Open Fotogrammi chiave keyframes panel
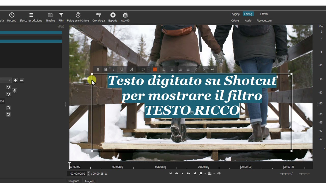The image size is (326, 183). 78,17
